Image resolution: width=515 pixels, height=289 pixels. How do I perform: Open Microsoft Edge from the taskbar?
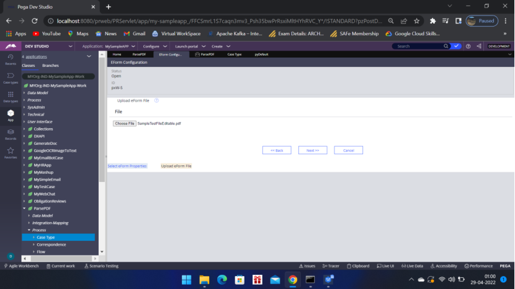tap(222, 280)
